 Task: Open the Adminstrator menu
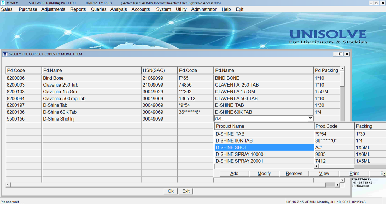coord(203,9)
